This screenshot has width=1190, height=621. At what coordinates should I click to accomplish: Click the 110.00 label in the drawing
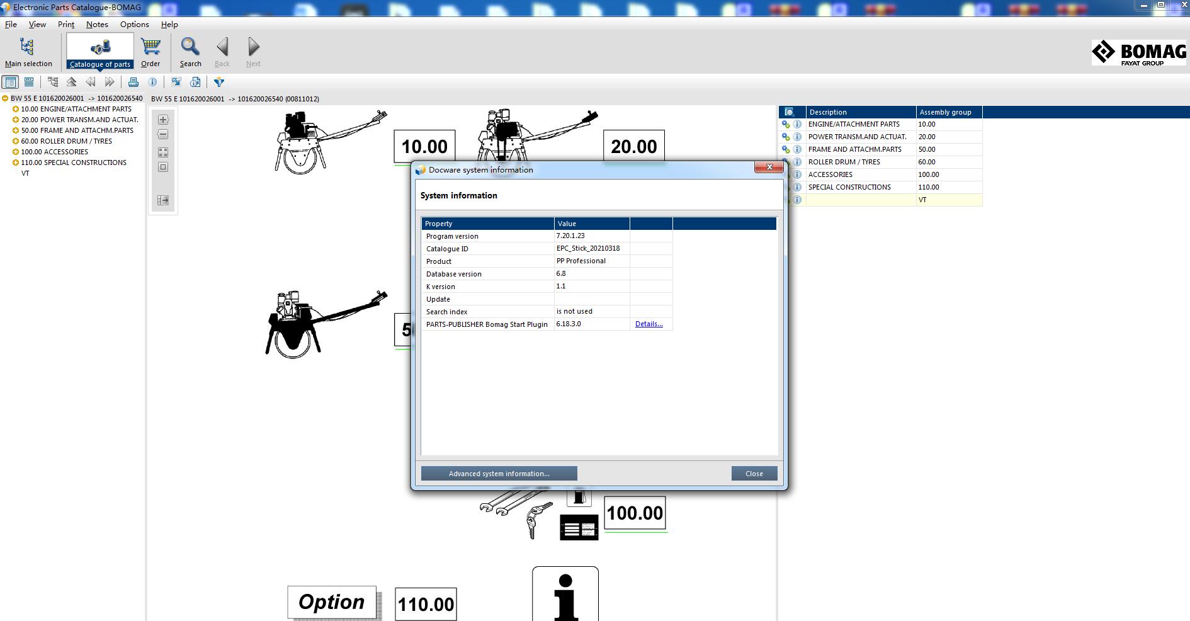click(426, 604)
